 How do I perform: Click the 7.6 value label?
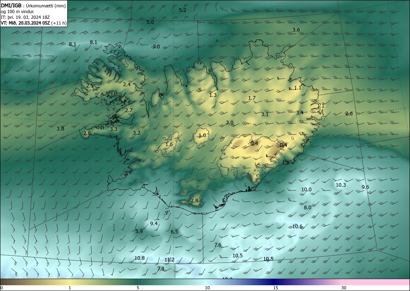(218, 245)
